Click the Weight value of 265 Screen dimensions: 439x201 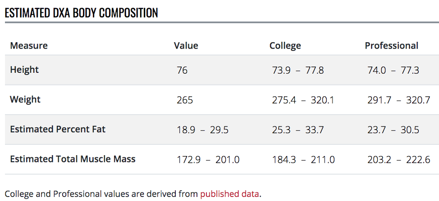(x=185, y=100)
